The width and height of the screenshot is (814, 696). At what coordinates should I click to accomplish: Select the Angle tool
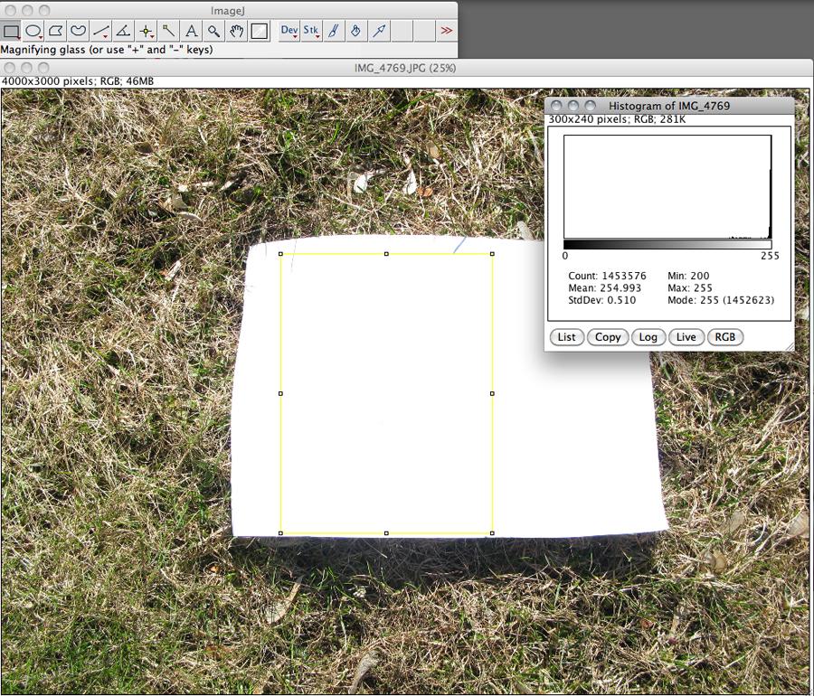pos(123,31)
